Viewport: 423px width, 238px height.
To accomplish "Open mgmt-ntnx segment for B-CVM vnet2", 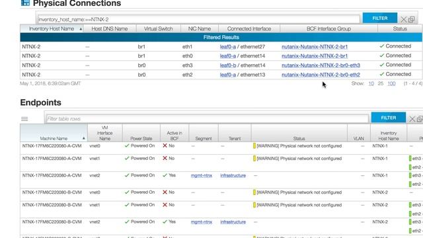I will pos(201,222).
